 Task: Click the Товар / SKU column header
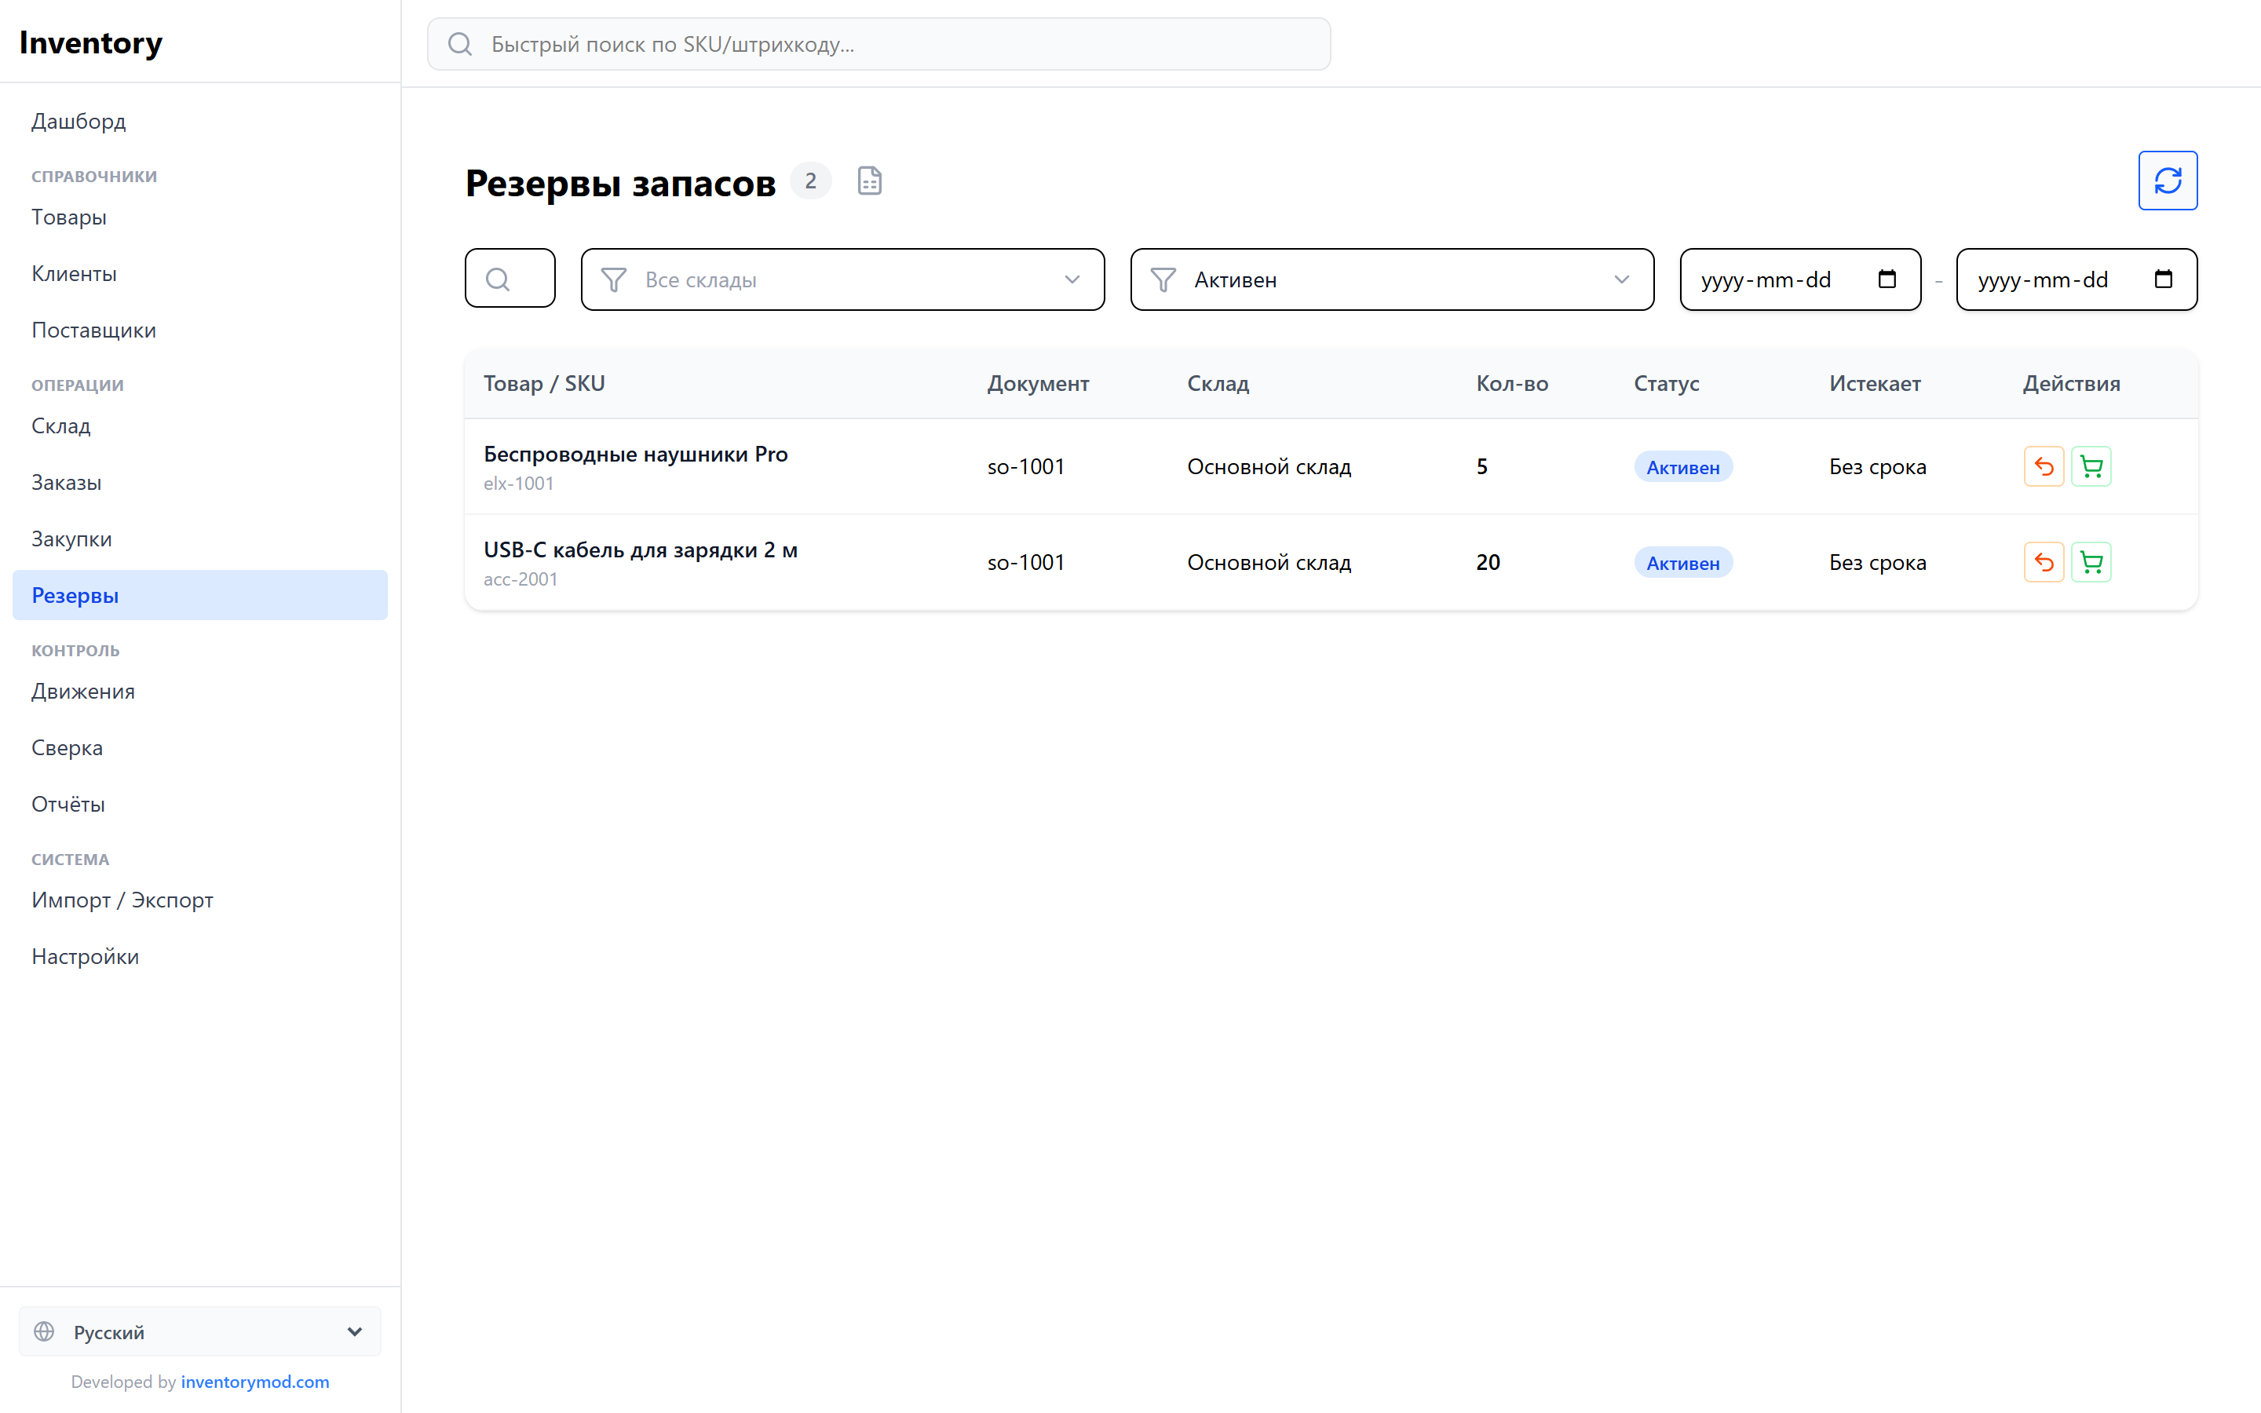[x=544, y=383]
